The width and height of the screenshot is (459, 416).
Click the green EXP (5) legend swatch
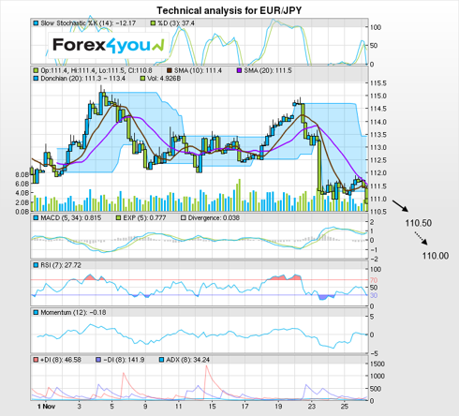pos(118,217)
